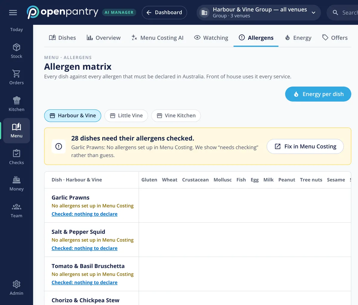Image resolution: width=358 pixels, height=305 pixels.
Task: Open the Menu Costing AI tab
Action: coord(157,38)
